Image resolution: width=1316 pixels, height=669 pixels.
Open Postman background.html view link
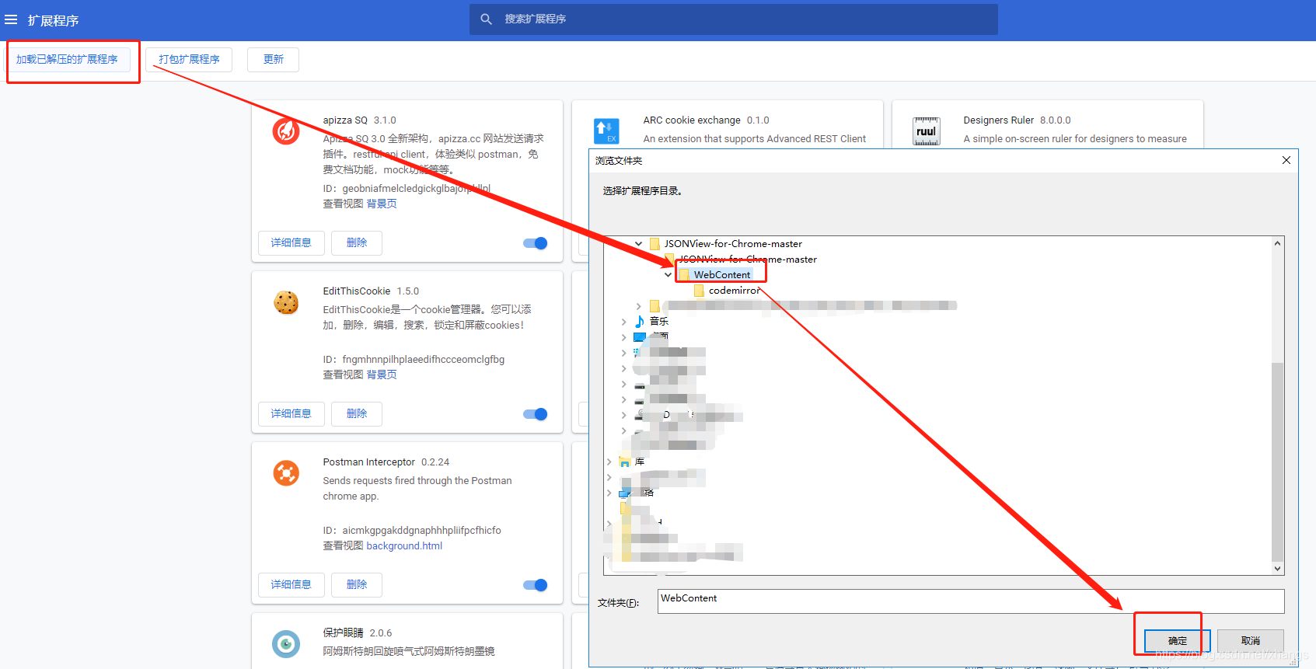point(404,546)
